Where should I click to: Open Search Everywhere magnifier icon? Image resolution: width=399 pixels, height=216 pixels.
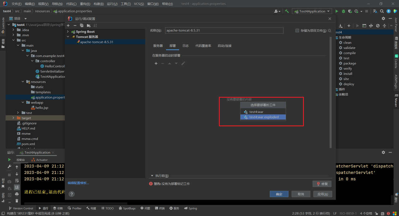pos(382,11)
